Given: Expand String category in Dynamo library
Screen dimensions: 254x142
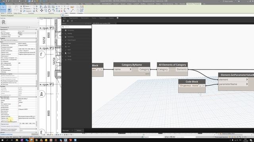Looking at the screenshot, I should pos(69,60).
